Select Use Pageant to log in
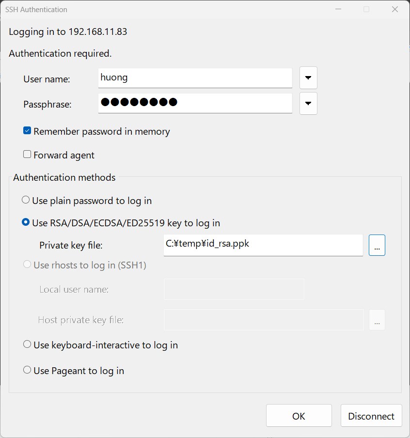410x438 pixels. 27,370
